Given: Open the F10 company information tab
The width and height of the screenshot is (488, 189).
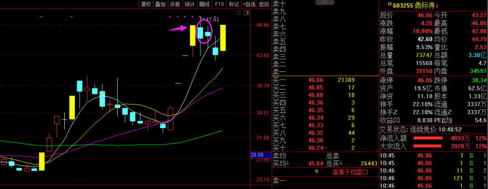Looking at the screenshot, I should point(219,4).
